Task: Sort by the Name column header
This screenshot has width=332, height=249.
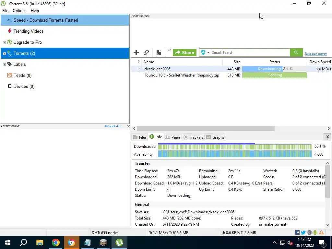Action: pos(182,62)
